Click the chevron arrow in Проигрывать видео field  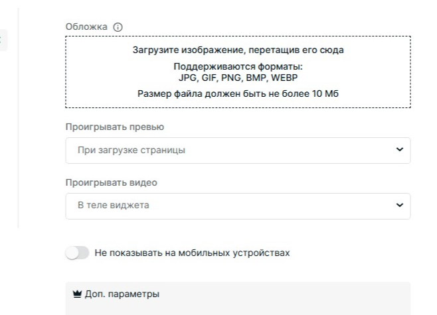399,205
